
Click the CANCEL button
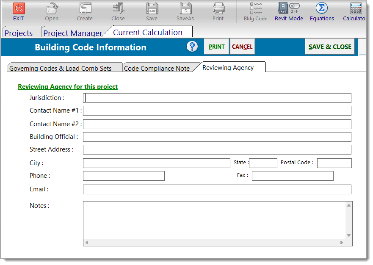point(242,47)
